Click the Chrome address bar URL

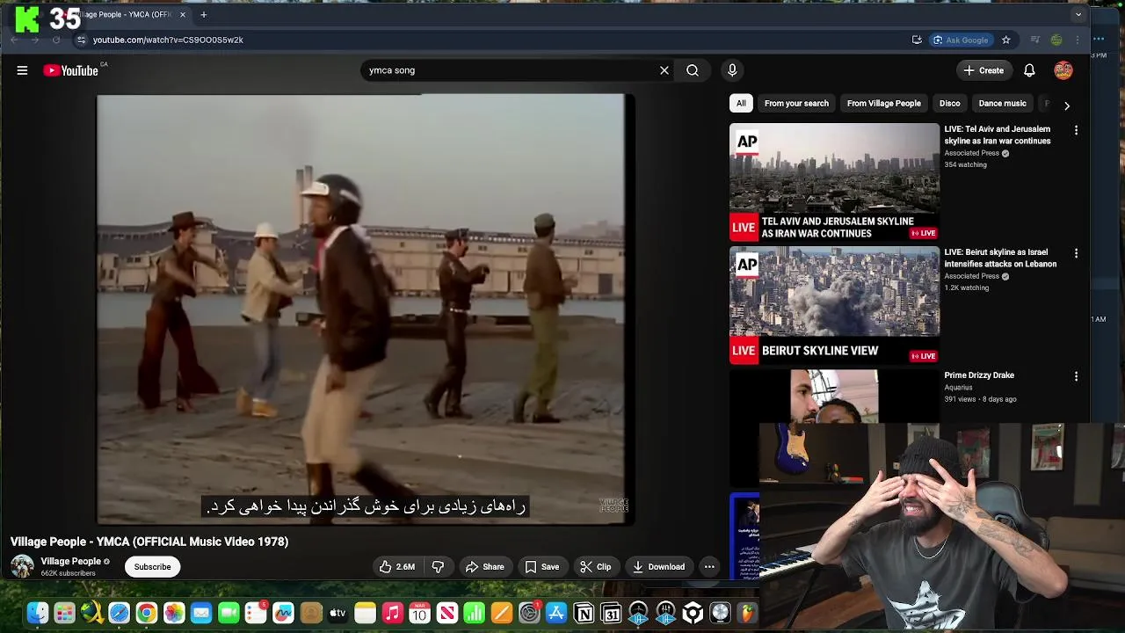click(x=168, y=40)
